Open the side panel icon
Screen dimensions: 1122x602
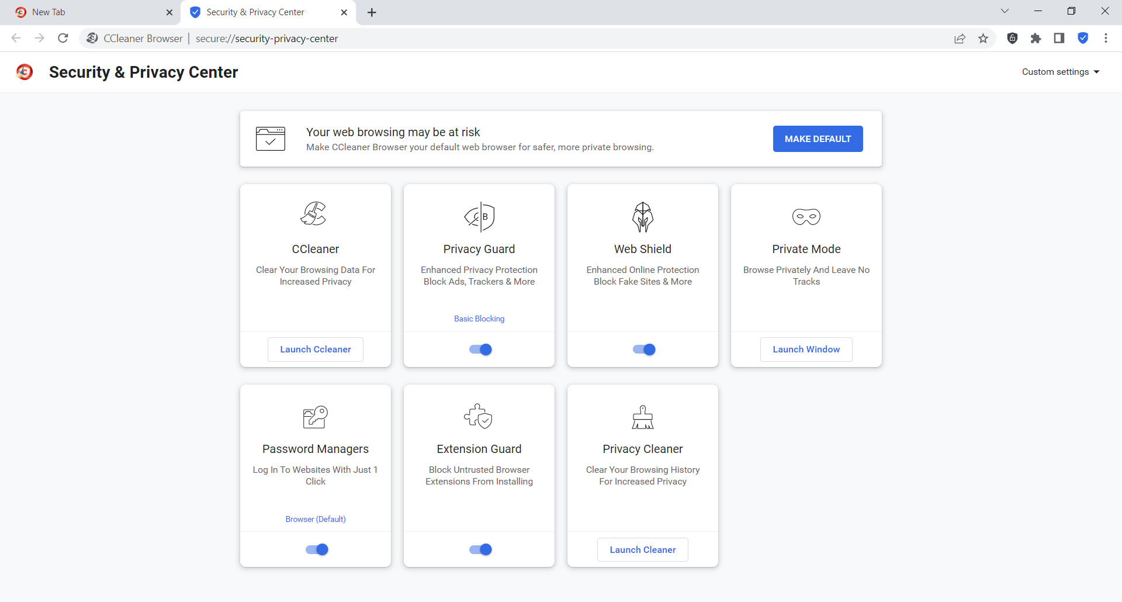(1059, 38)
